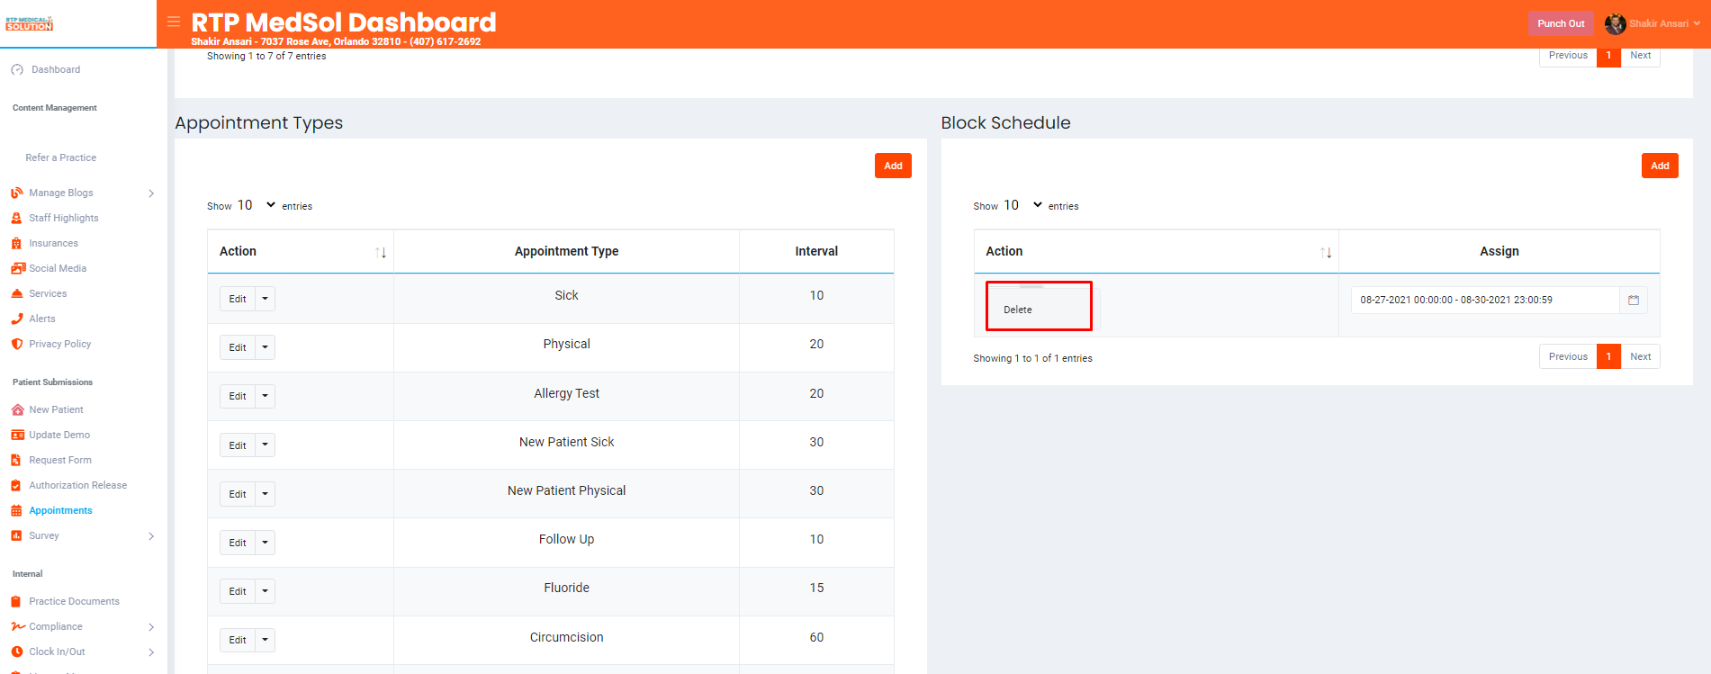1711x674 pixels.
Task: Expand the Compliance submenu chevron
Action: [x=151, y=627]
